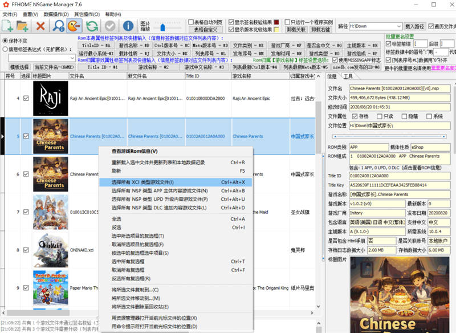Click 卸载关联 button

click(x=296, y=30)
